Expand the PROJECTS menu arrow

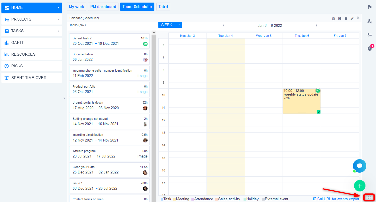58,19
